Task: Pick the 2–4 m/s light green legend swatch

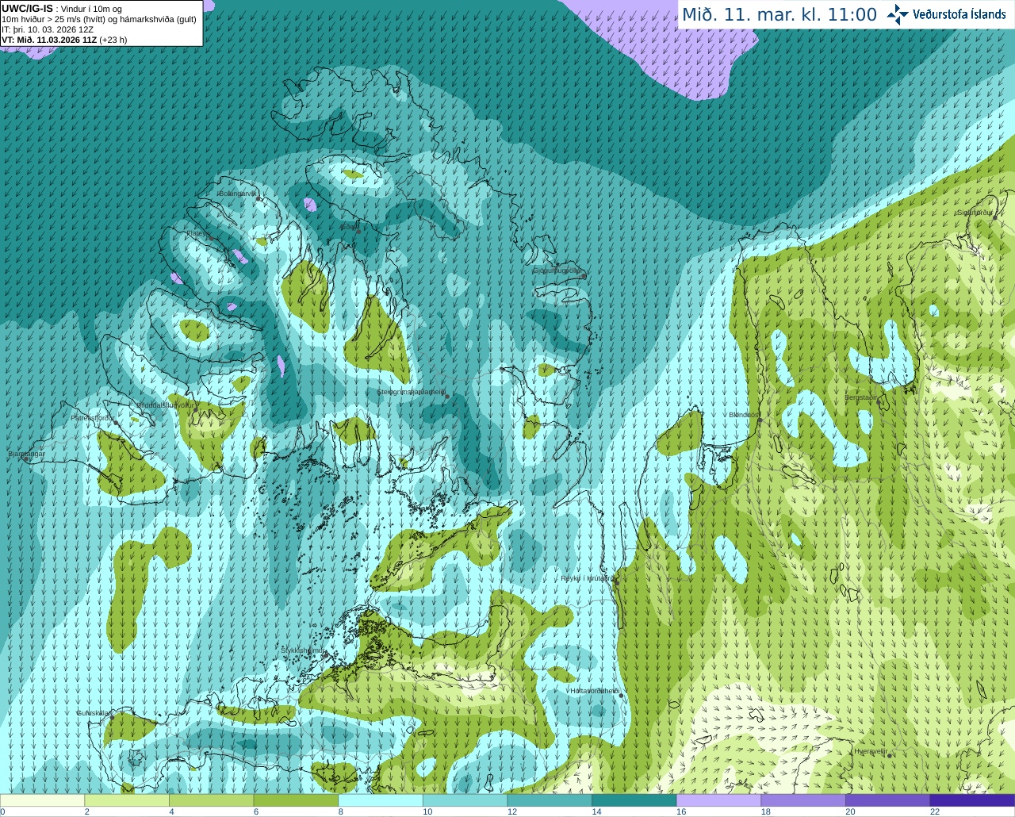Action: (x=127, y=800)
